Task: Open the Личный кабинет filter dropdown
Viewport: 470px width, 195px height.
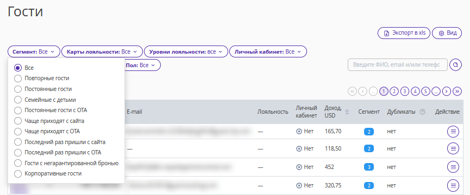Action: pyautogui.click(x=268, y=51)
